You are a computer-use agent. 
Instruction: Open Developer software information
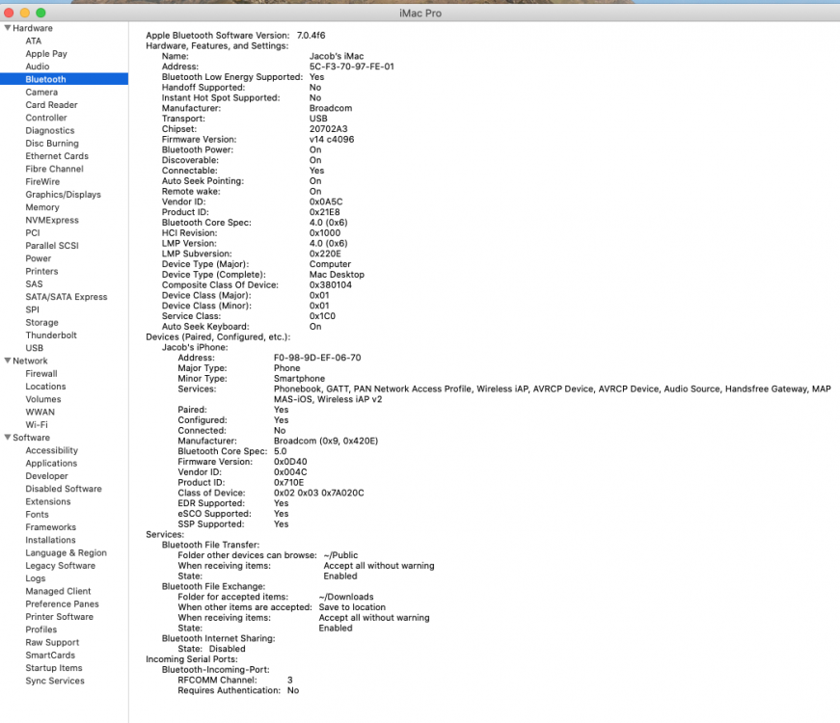point(46,476)
